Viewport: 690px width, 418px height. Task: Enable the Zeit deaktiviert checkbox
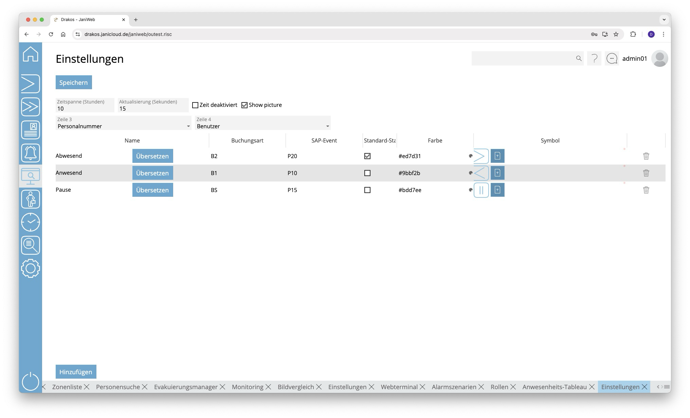coord(195,105)
